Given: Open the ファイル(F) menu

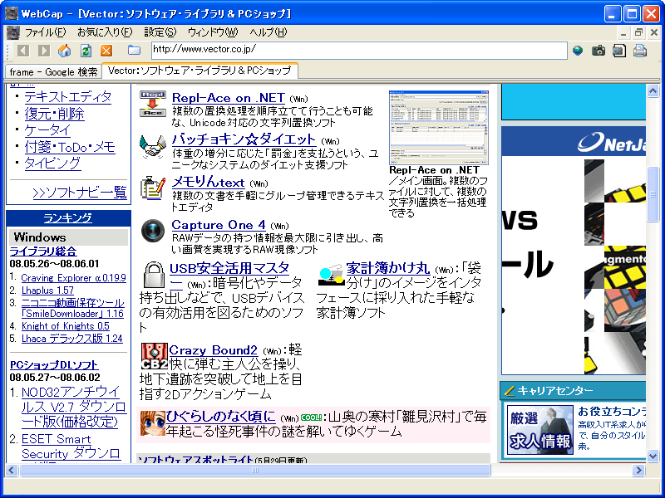Looking at the screenshot, I should 46,32.
